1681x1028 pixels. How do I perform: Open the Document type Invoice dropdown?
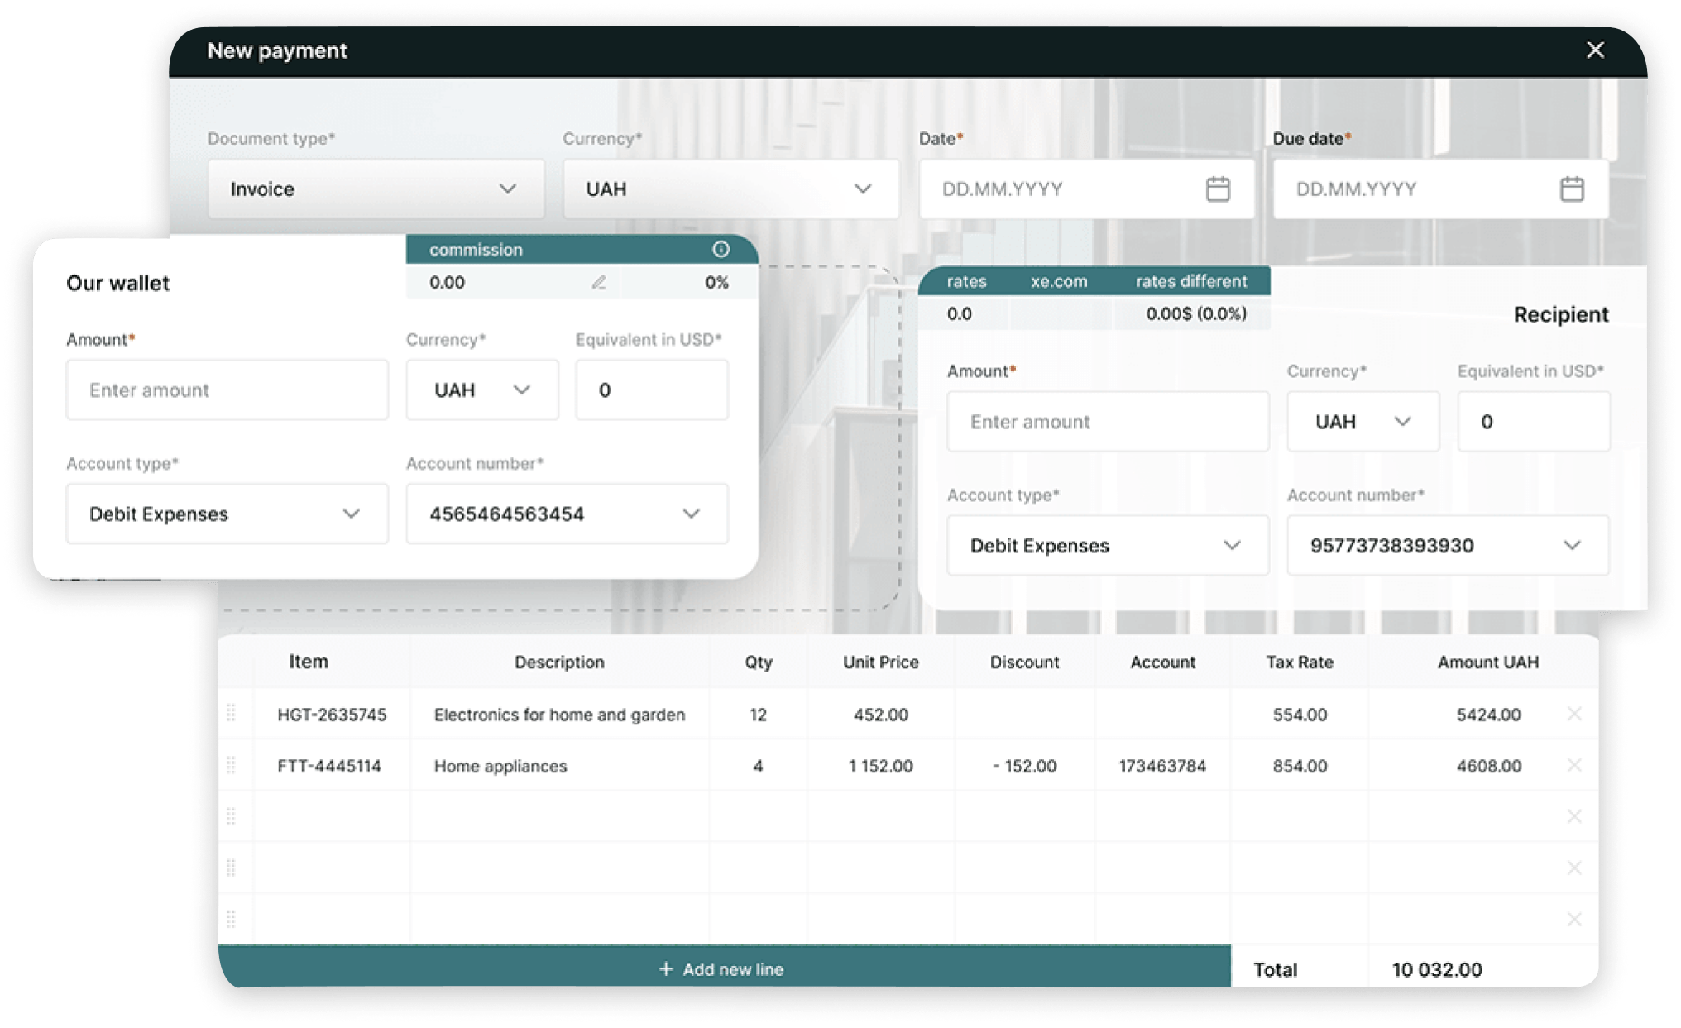pyautogui.click(x=376, y=189)
